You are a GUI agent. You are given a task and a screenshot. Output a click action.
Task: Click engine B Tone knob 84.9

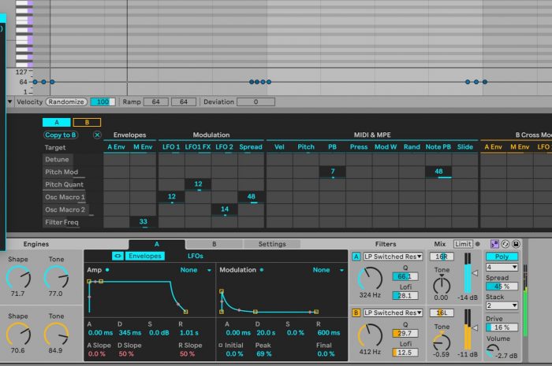click(x=56, y=335)
